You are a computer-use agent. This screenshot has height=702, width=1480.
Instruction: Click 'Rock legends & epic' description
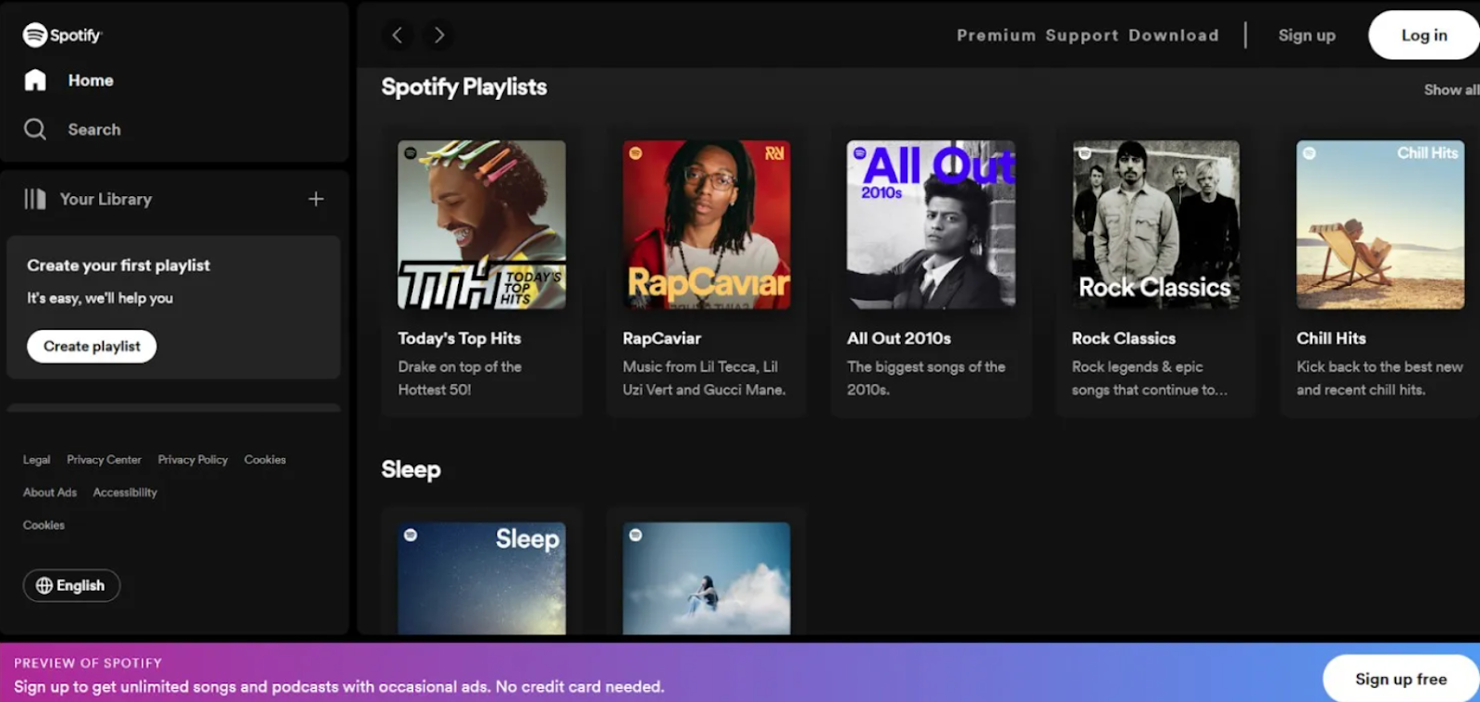tap(1150, 378)
